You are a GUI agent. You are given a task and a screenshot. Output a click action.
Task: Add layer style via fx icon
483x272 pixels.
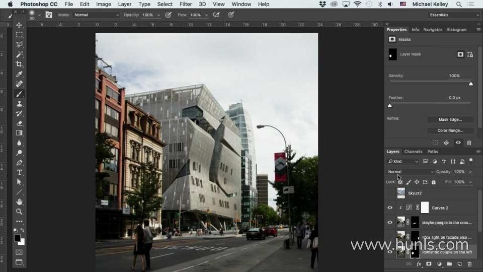(419, 264)
